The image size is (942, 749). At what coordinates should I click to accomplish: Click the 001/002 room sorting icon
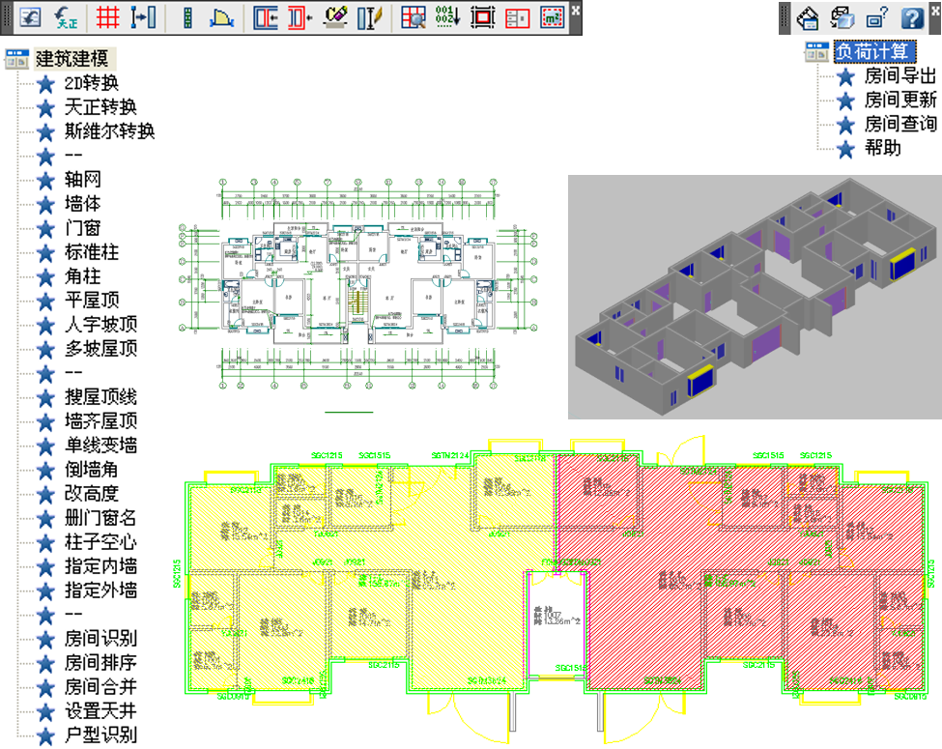447,16
